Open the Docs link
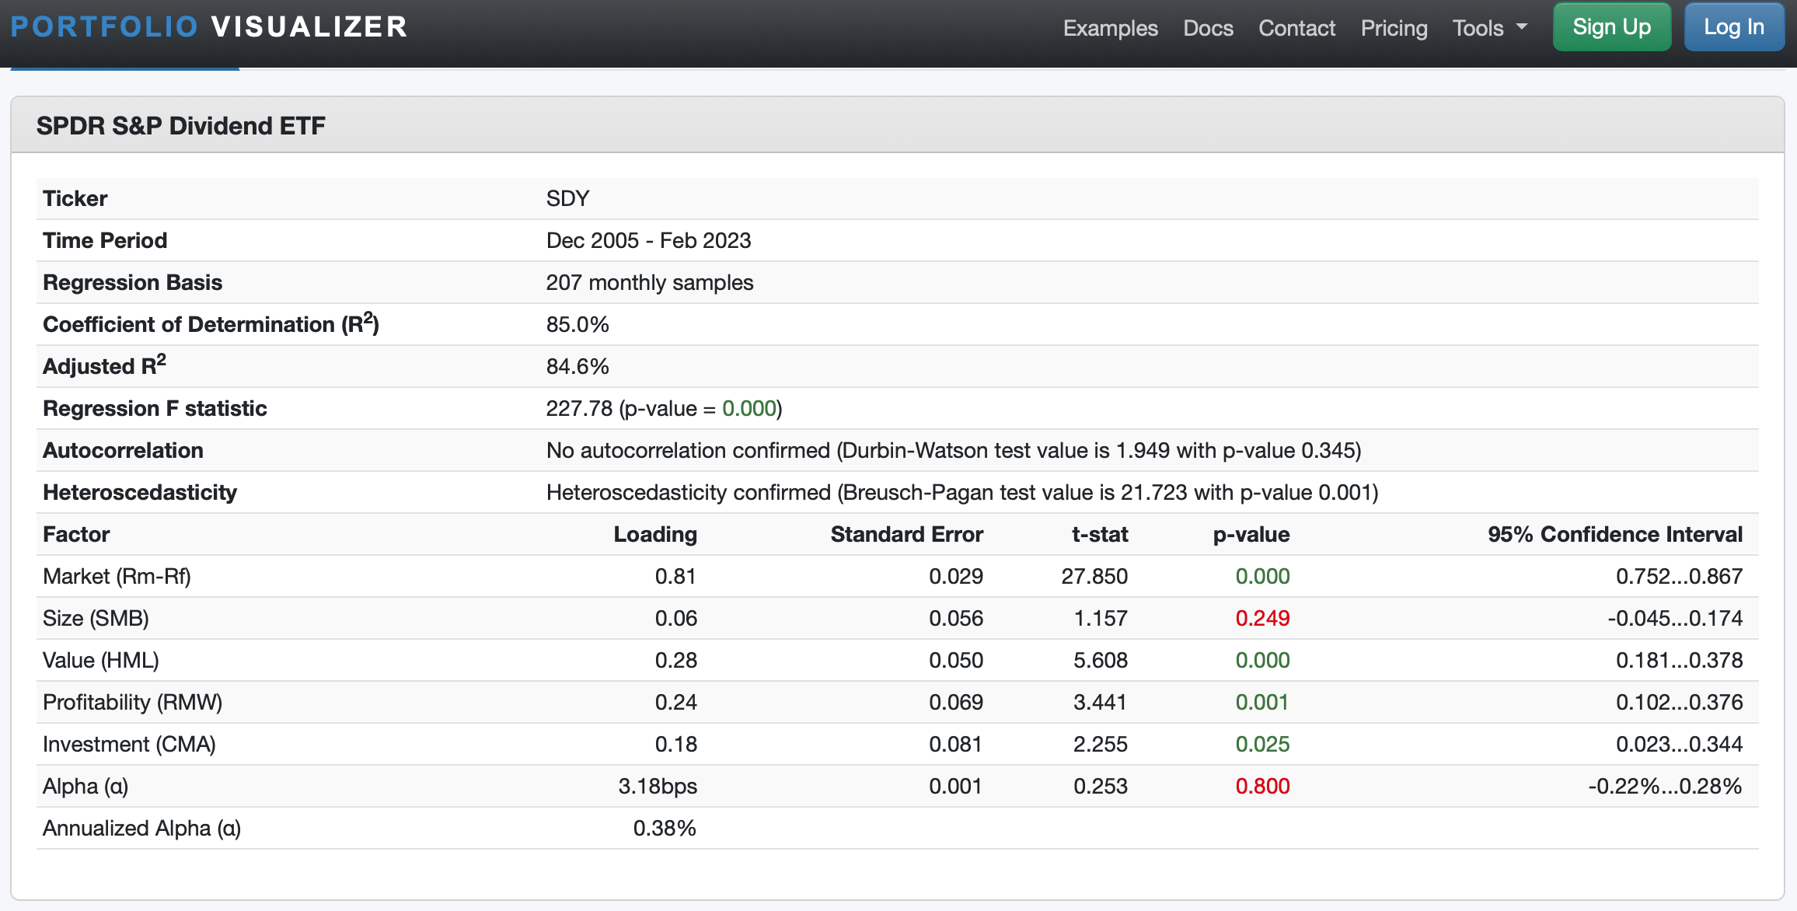Viewport: 1797px width, 911px height. pos(1208,28)
